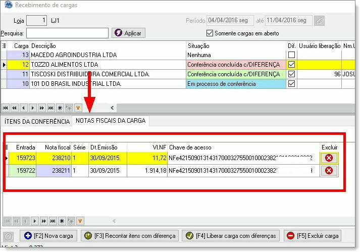360x252 pixels.
Task: Go to next record in lower navigator
Action: coord(35,221)
